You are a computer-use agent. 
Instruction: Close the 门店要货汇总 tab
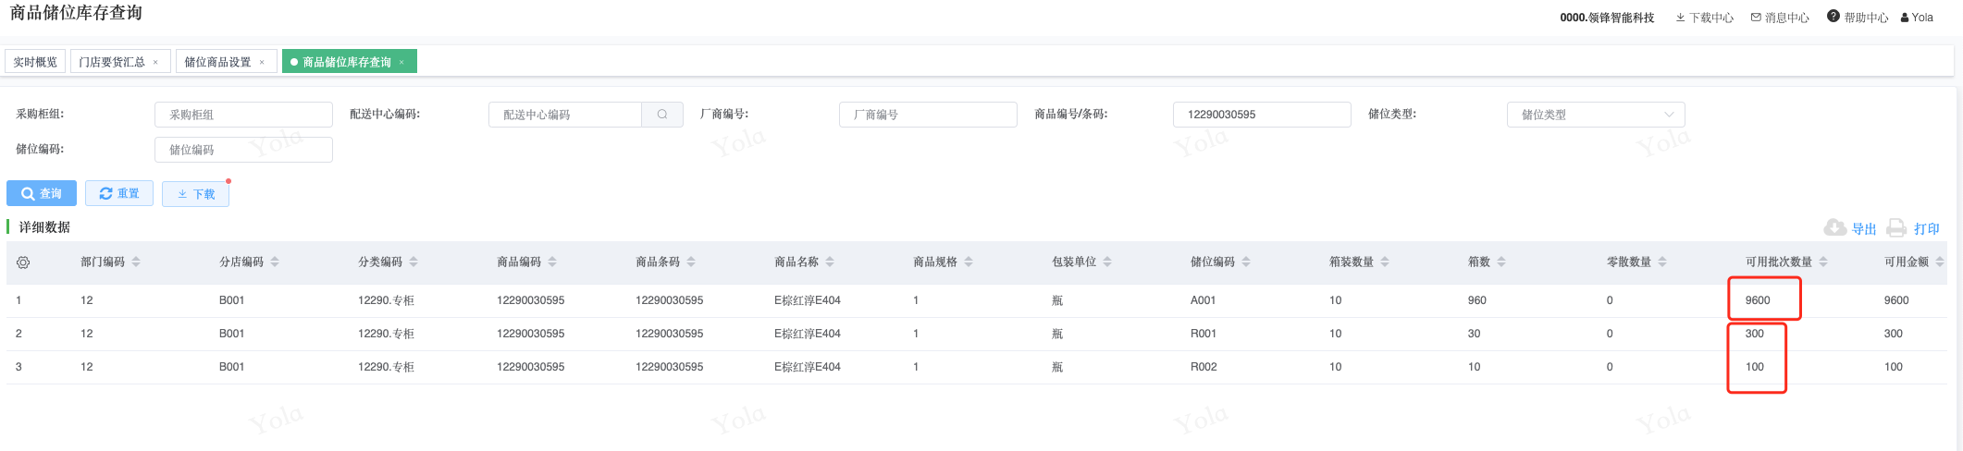coord(155,62)
